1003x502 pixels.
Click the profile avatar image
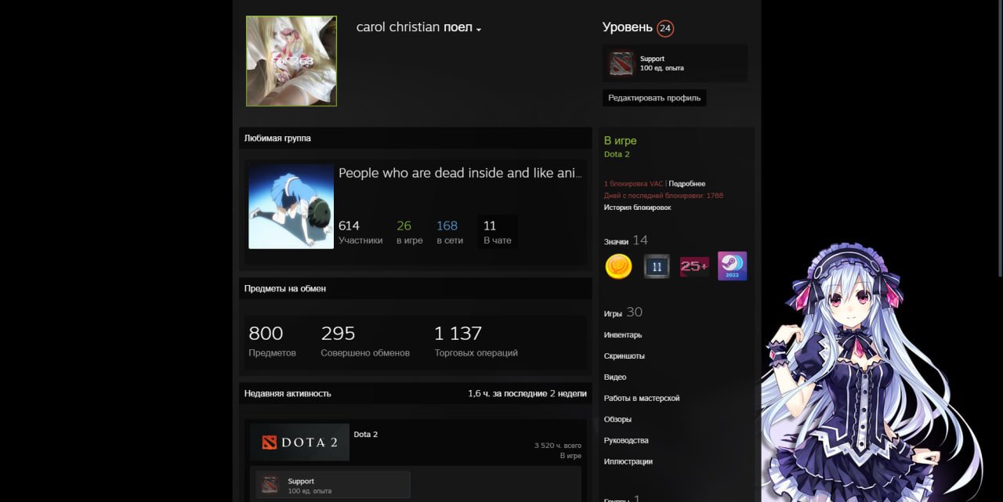[291, 61]
